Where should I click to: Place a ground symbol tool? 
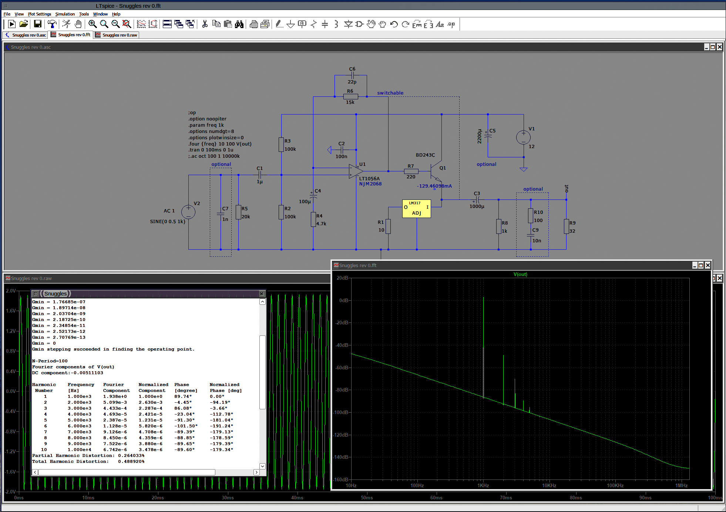click(x=291, y=24)
